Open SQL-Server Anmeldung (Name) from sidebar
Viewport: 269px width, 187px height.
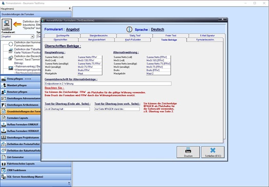36,177
